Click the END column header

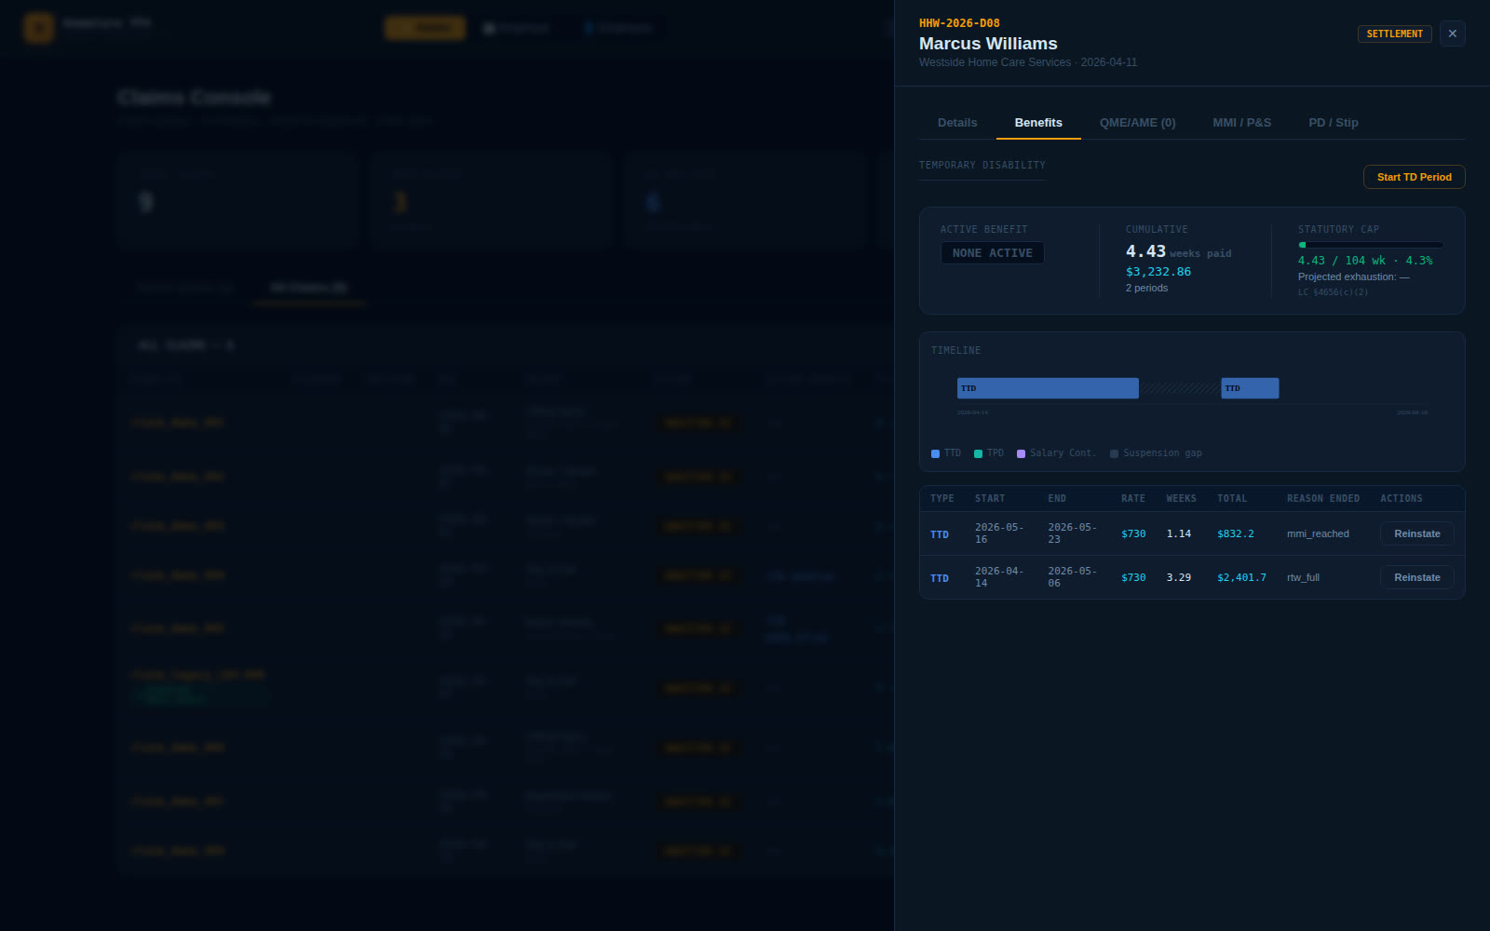(1056, 499)
